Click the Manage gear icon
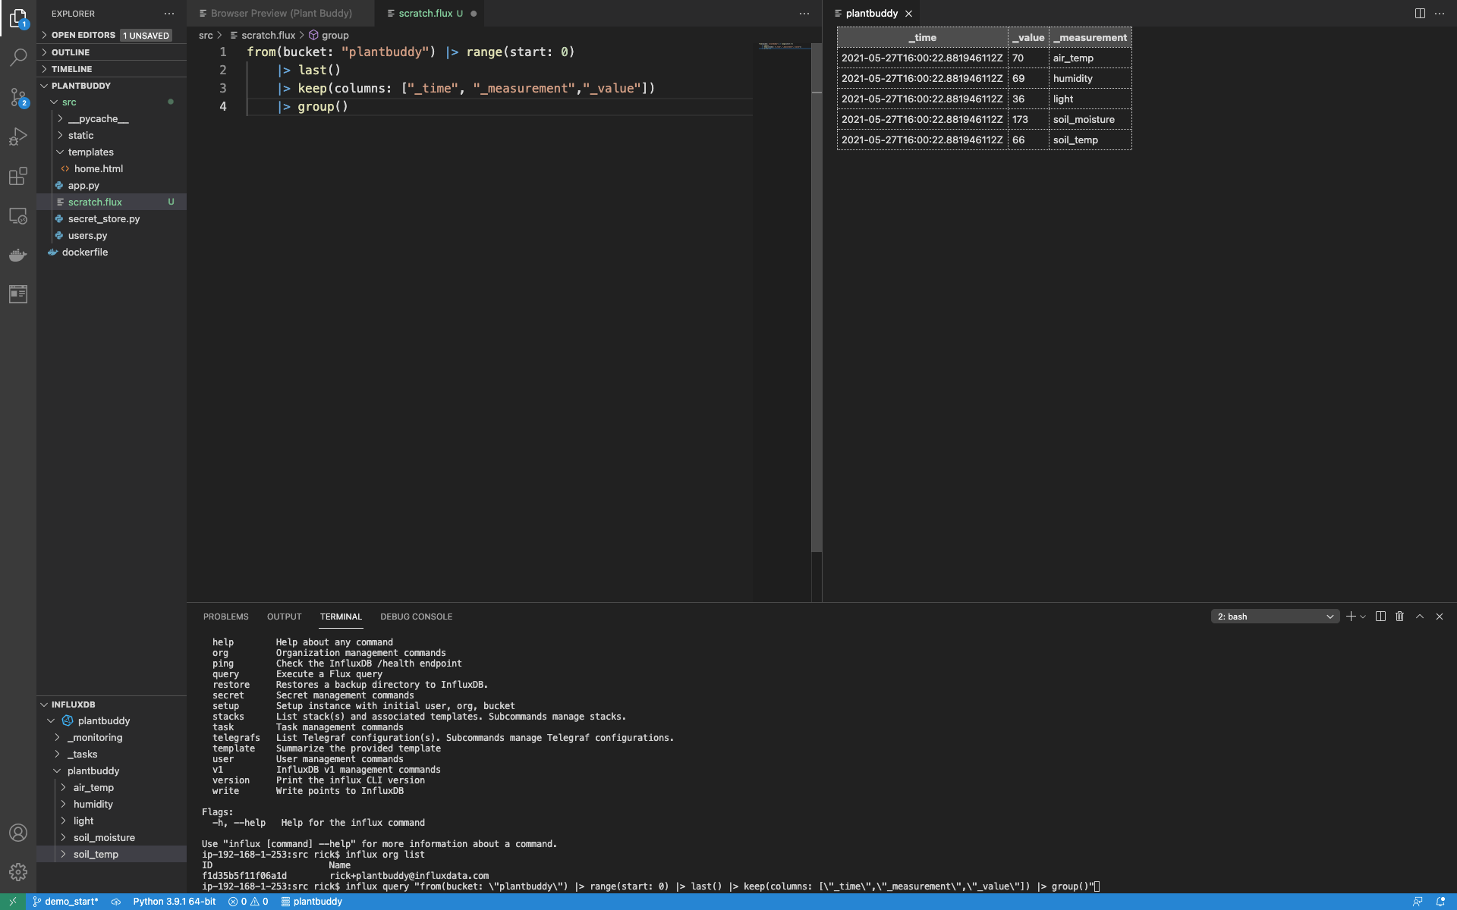Viewport: 1457px width, 910px height. 18,872
